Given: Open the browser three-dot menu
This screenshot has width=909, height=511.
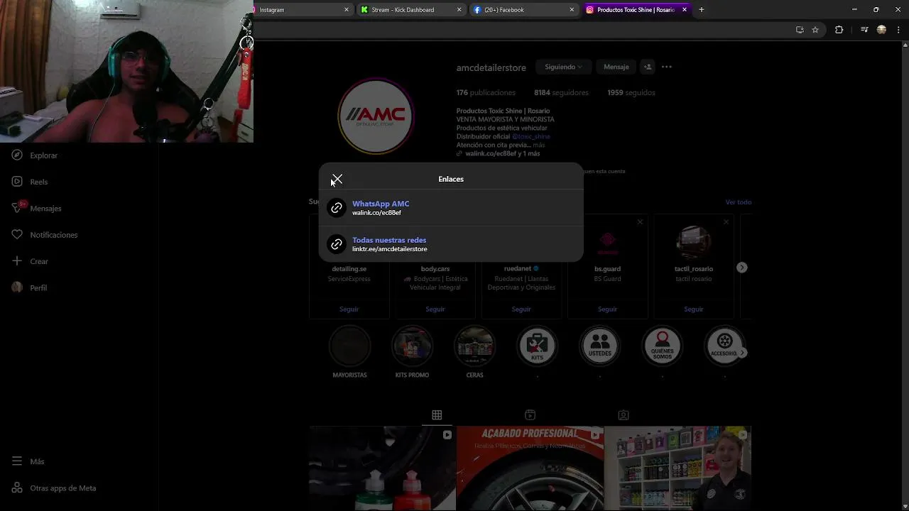Looking at the screenshot, I should 897,30.
